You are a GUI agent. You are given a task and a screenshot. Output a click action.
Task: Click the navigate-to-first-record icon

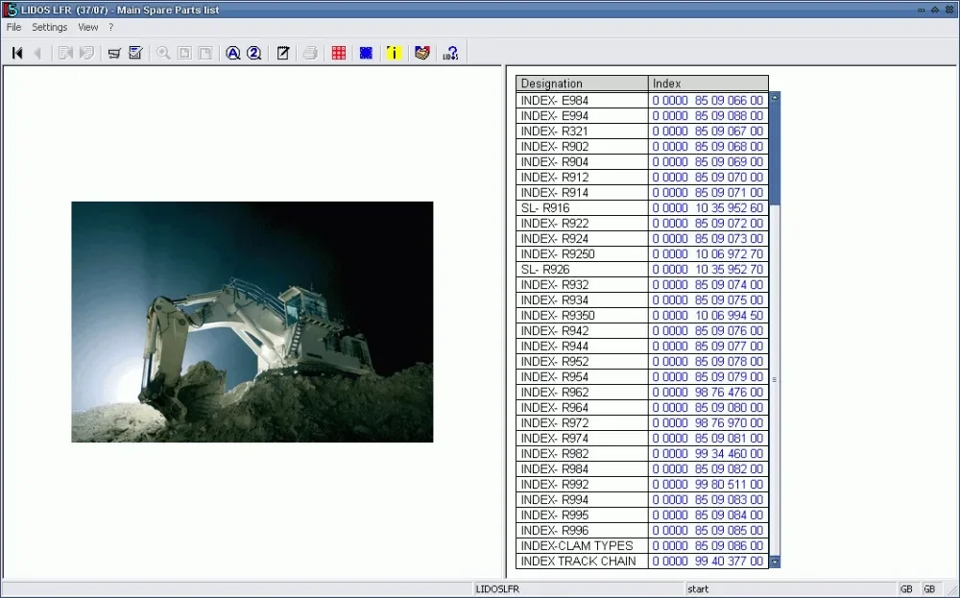click(x=16, y=53)
